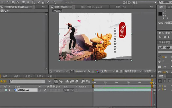The width and height of the screenshot is (172, 108).
Task: Expand layer 1 properties triangle
Action: click(x=3, y=90)
